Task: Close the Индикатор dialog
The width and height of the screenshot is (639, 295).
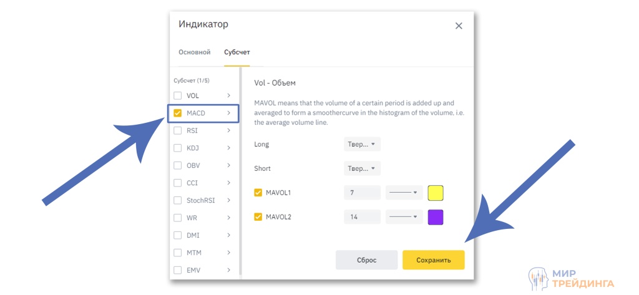Action: click(459, 26)
